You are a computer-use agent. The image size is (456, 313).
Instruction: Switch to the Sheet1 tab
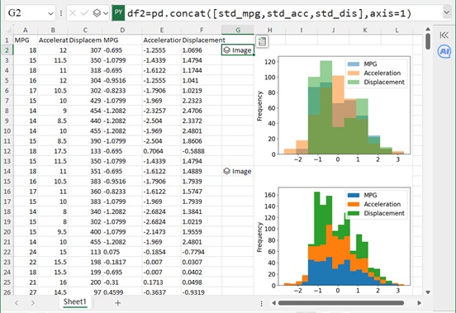tap(75, 302)
